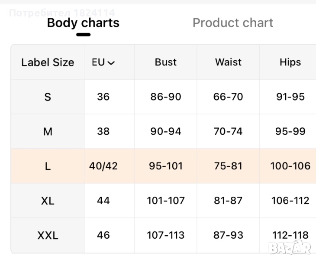Click the 107-113 bust cell for XXL
The height and width of the screenshot is (260, 316).
click(x=165, y=235)
